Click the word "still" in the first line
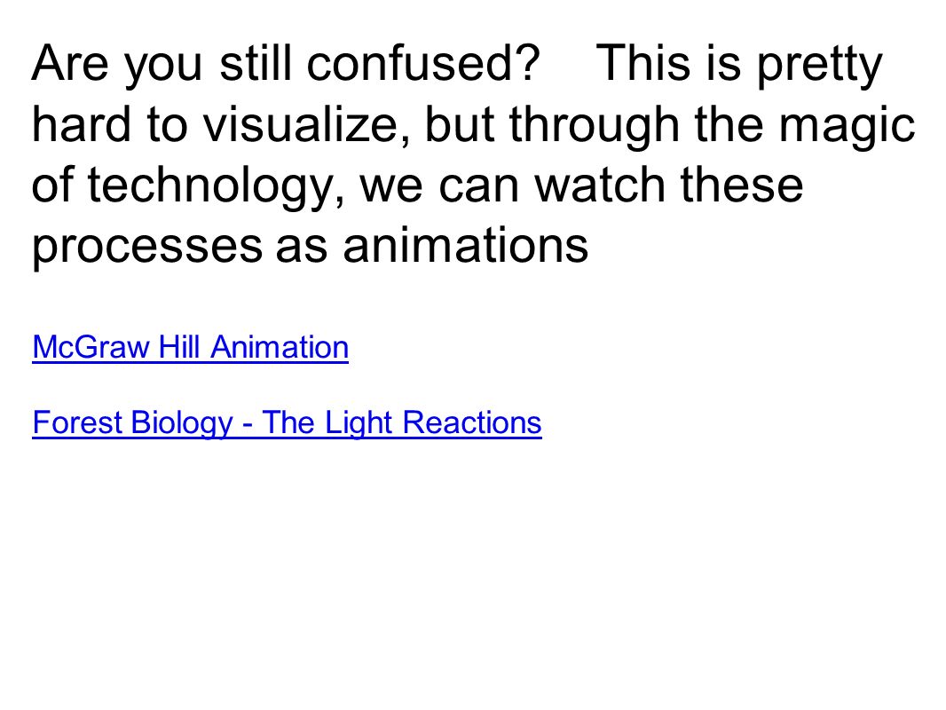The height and width of the screenshot is (710, 946). coord(256,63)
